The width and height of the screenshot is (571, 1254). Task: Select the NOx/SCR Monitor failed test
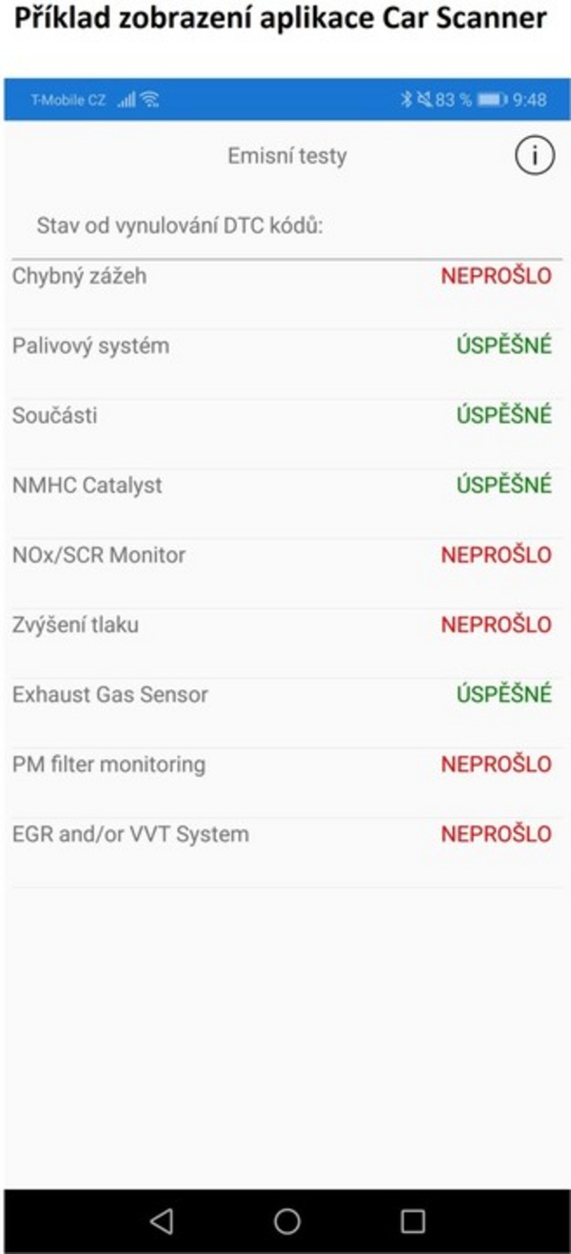tap(285, 555)
